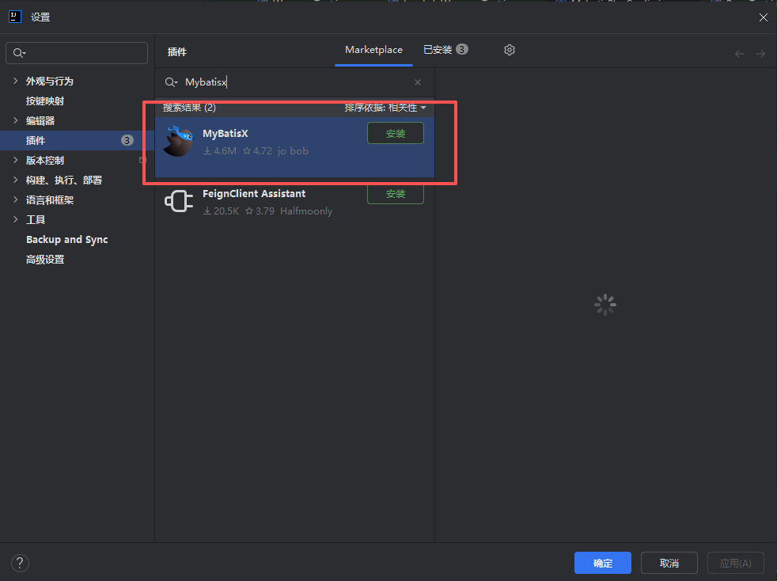
Task: Click the 插件 panel heading
Action: pyautogui.click(x=177, y=52)
